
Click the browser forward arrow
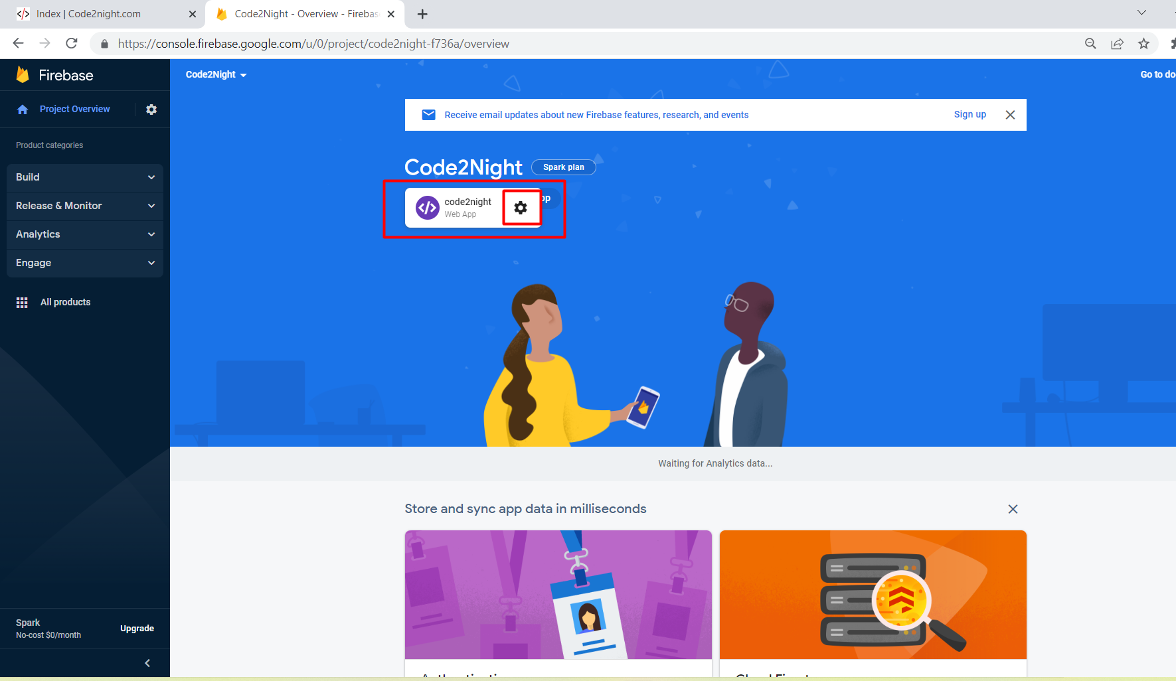[44, 43]
